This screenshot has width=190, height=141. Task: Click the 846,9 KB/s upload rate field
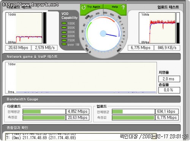[167, 48]
